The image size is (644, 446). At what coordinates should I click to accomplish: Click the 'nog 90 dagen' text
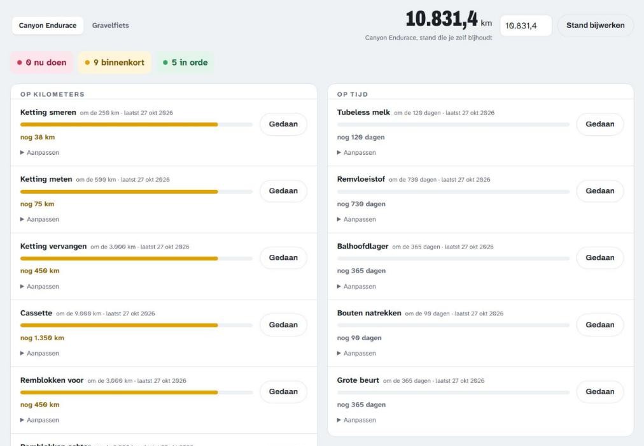[360, 338]
